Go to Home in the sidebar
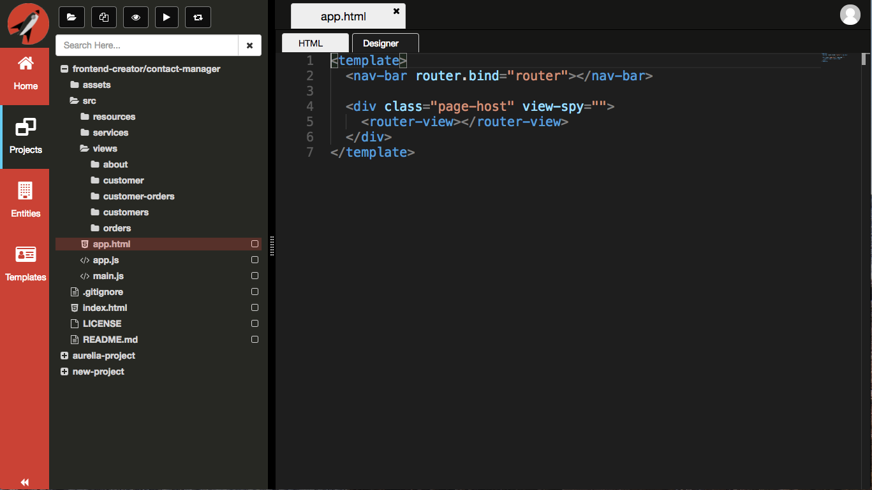The image size is (872, 490). pos(25,73)
